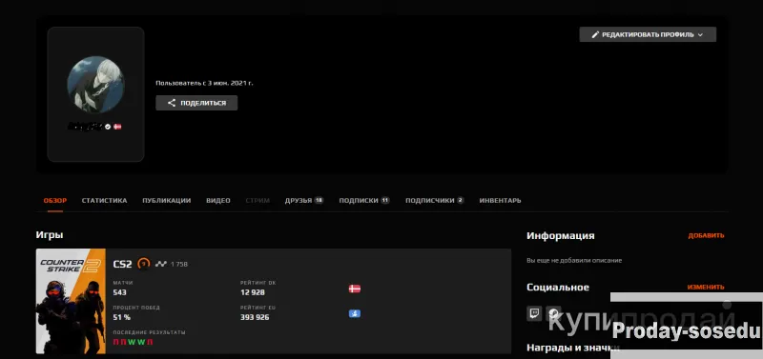The width and height of the screenshot is (763, 359).
Task: Click the Последние результаты label
Action: pos(149,332)
